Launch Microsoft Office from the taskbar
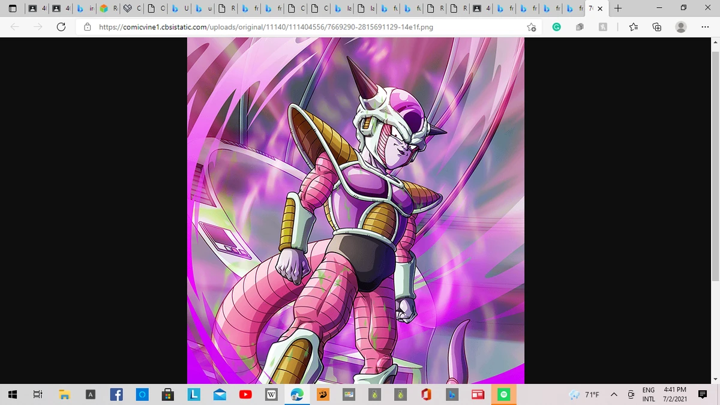This screenshot has height=405, width=720. 426,395
